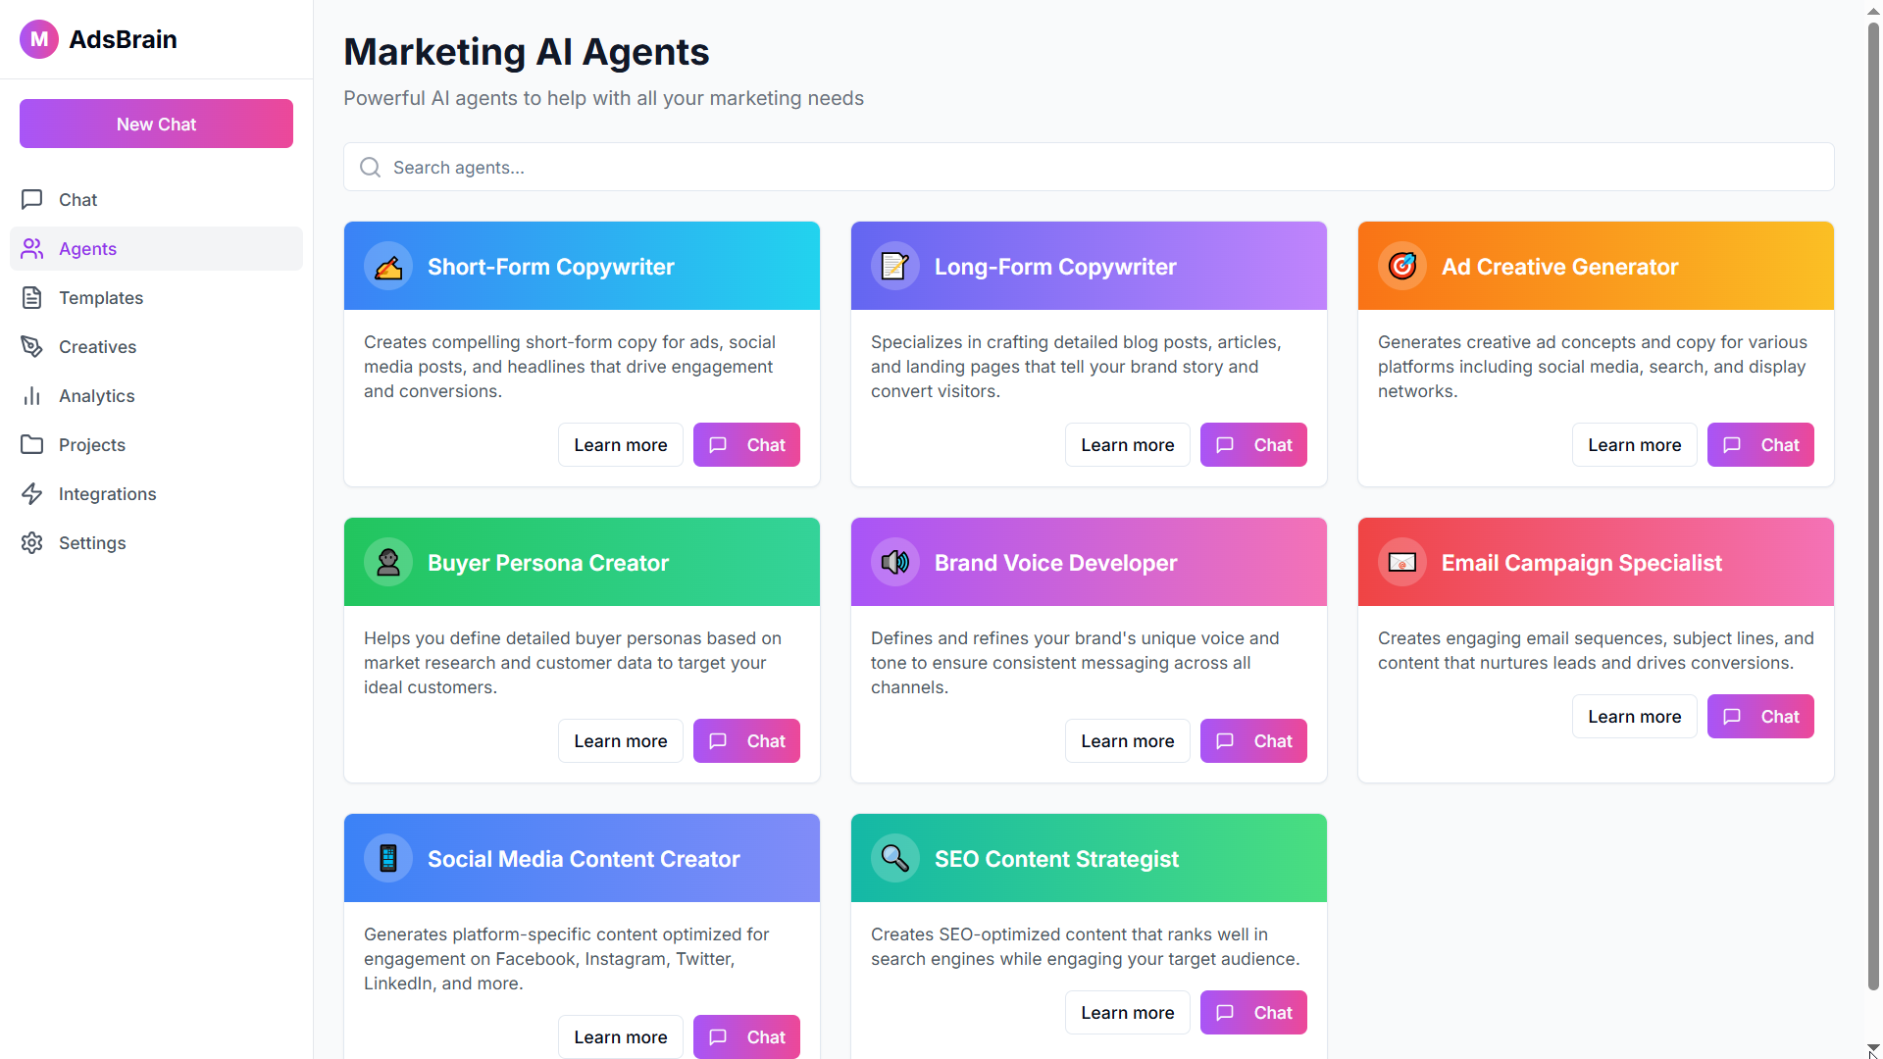Viewport: 1883px width, 1059px height.
Task: Learn more about Email Campaign Specialist
Action: pos(1635,717)
